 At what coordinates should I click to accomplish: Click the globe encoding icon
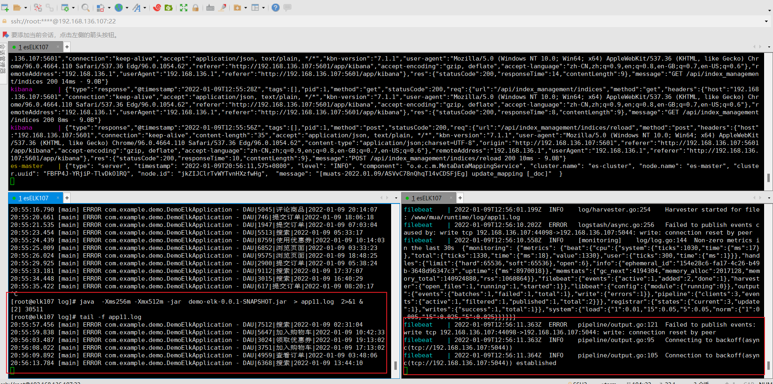pos(119,8)
